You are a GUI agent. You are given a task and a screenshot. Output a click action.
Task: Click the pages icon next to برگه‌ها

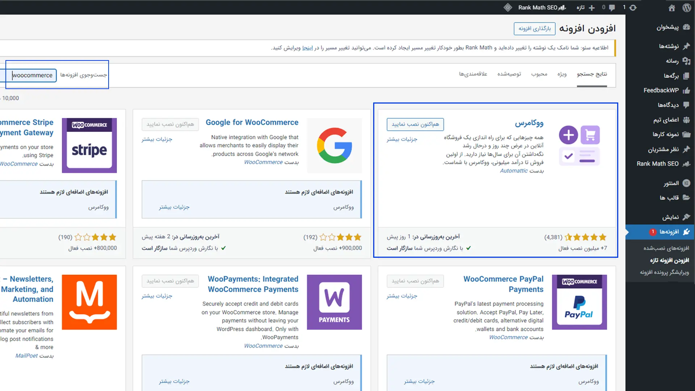point(686,76)
